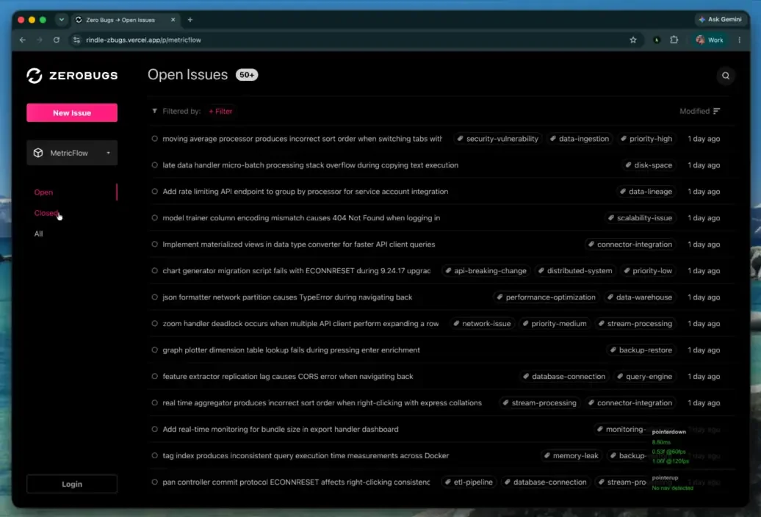Go back to the previous page
This screenshot has height=517, width=761.
(23, 40)
